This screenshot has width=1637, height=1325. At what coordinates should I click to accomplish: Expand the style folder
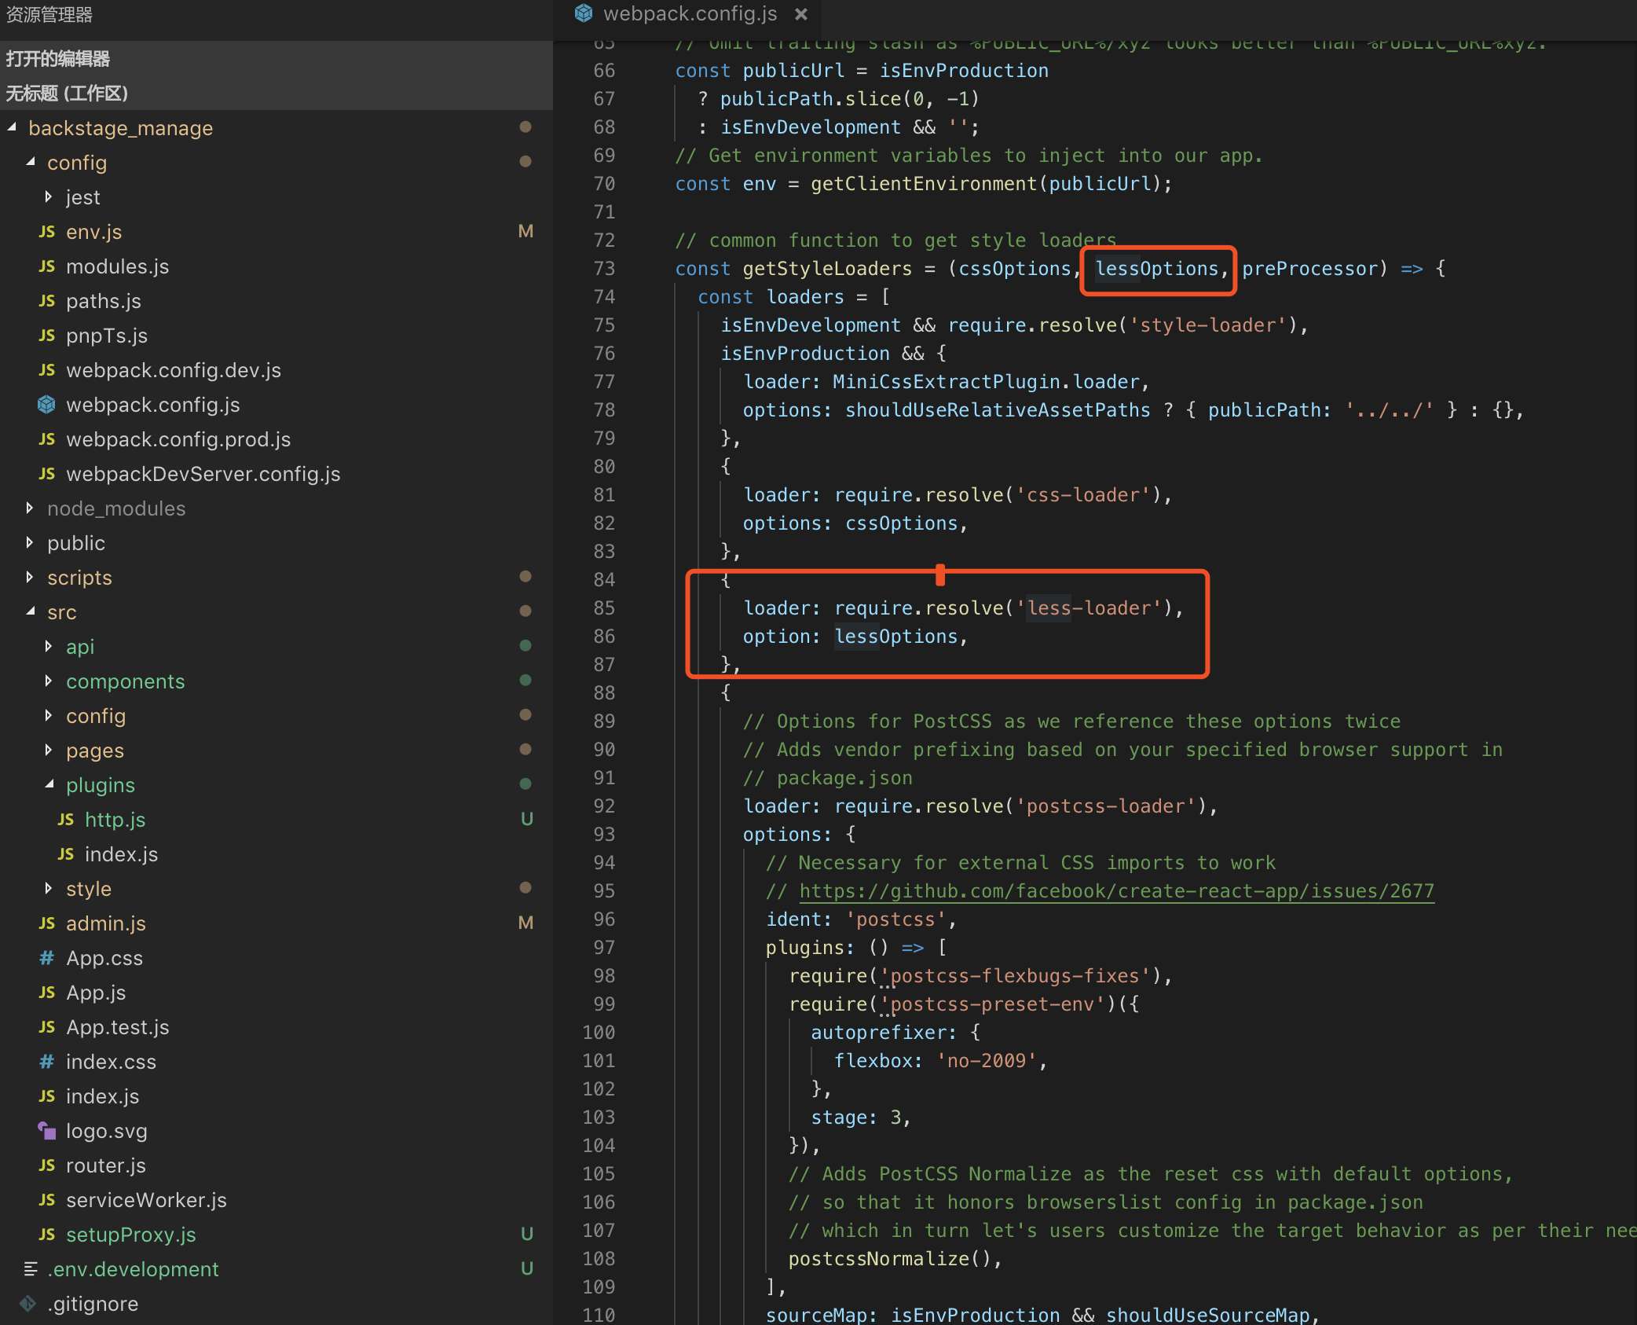pyautogui.click(x=49, y=888)
